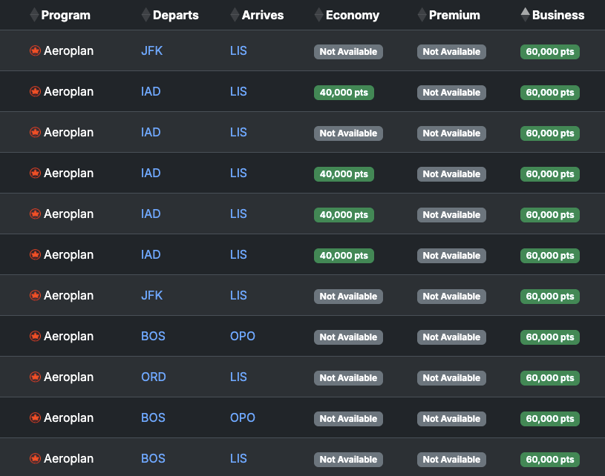This screenshot has width=605, height=476.
Task: Select Premium Not Available badge in ORD row
Action: coord(451,378)
